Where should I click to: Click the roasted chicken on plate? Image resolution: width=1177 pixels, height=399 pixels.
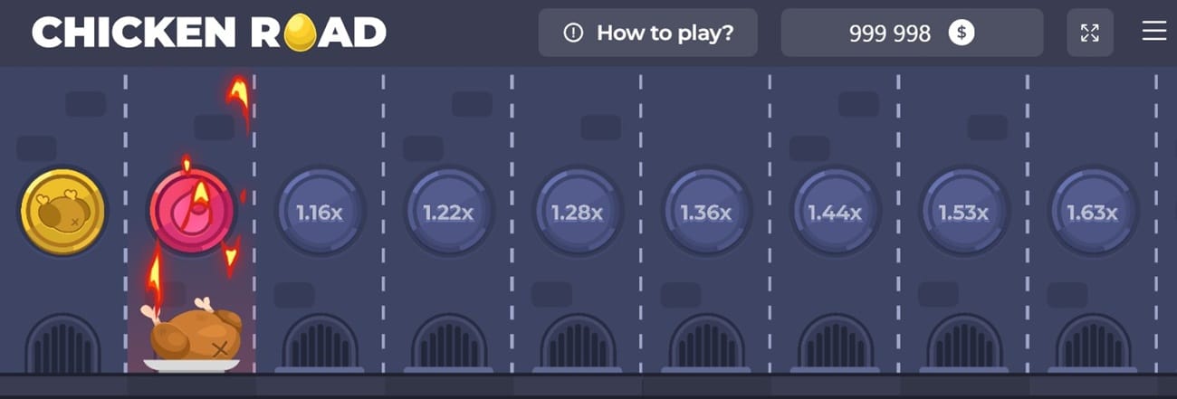point(194,337)
